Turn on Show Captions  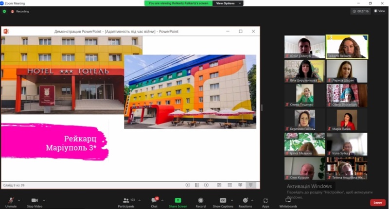click(x=223, y=202)
